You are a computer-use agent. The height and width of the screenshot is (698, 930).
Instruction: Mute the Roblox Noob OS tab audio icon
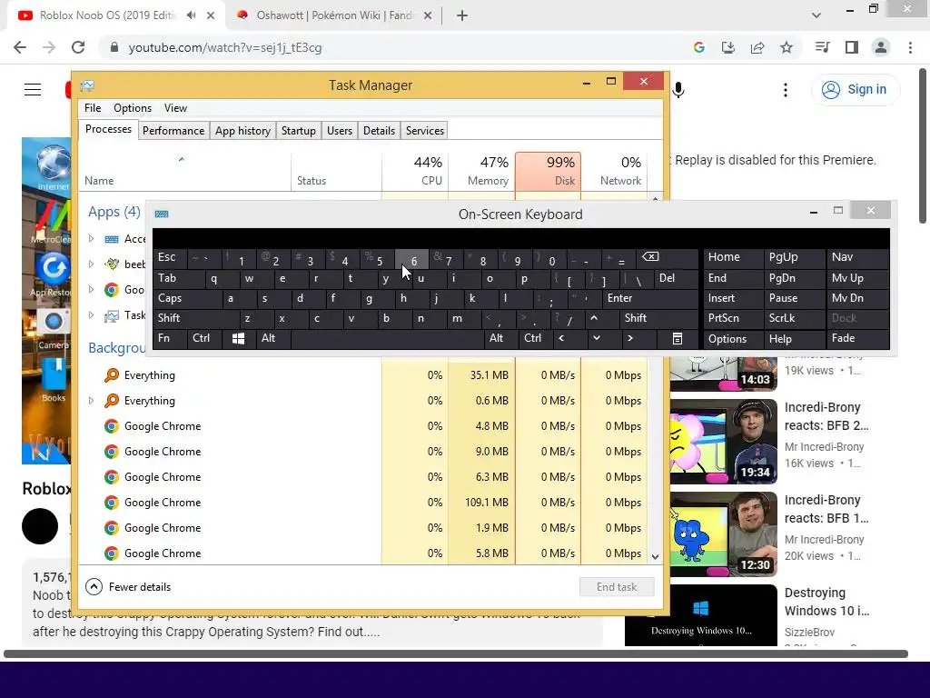(x=191, y=15)
